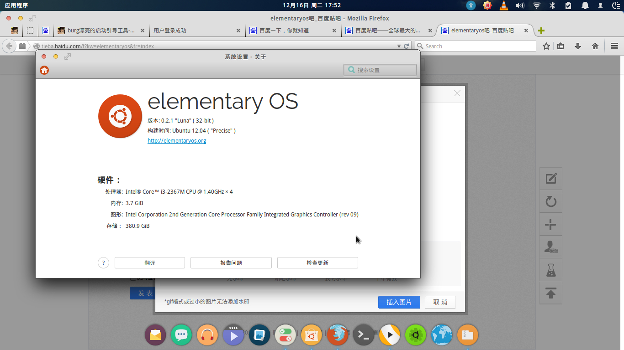
Task: Focus the Firefox Search box
Action: click(475, 46)
